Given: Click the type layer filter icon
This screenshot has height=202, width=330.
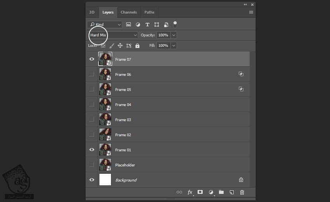Looking at the screenshot, I should tap(147, 24).
